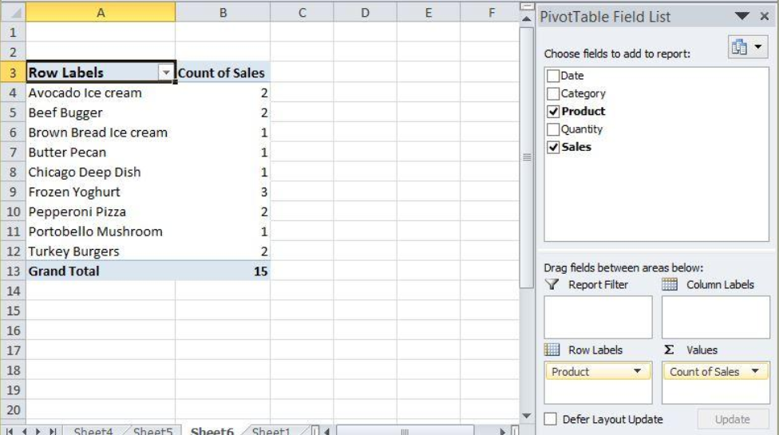
Task: Tick the Quantity field checkbox
Action: [553, 129]
